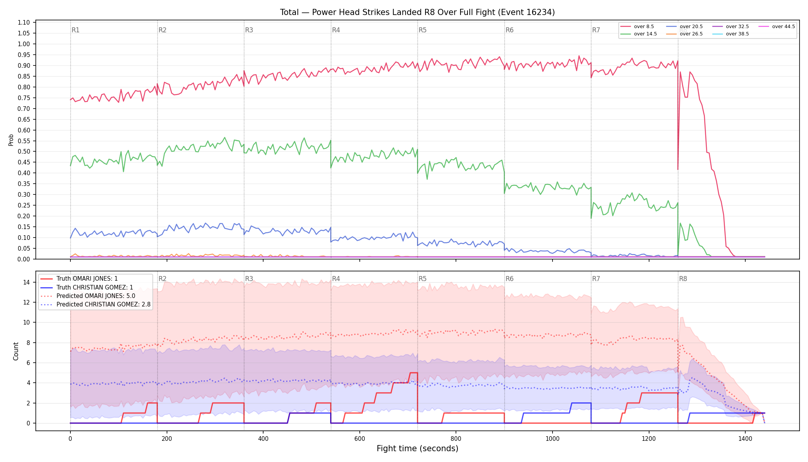The height and width of the screenshot is (462, 808).
Task: Select the 'over 26.5' legend entry
Action: pos(684,34)
